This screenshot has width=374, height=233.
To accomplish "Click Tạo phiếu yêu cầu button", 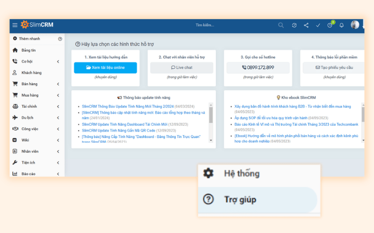I will coord(334,68).
